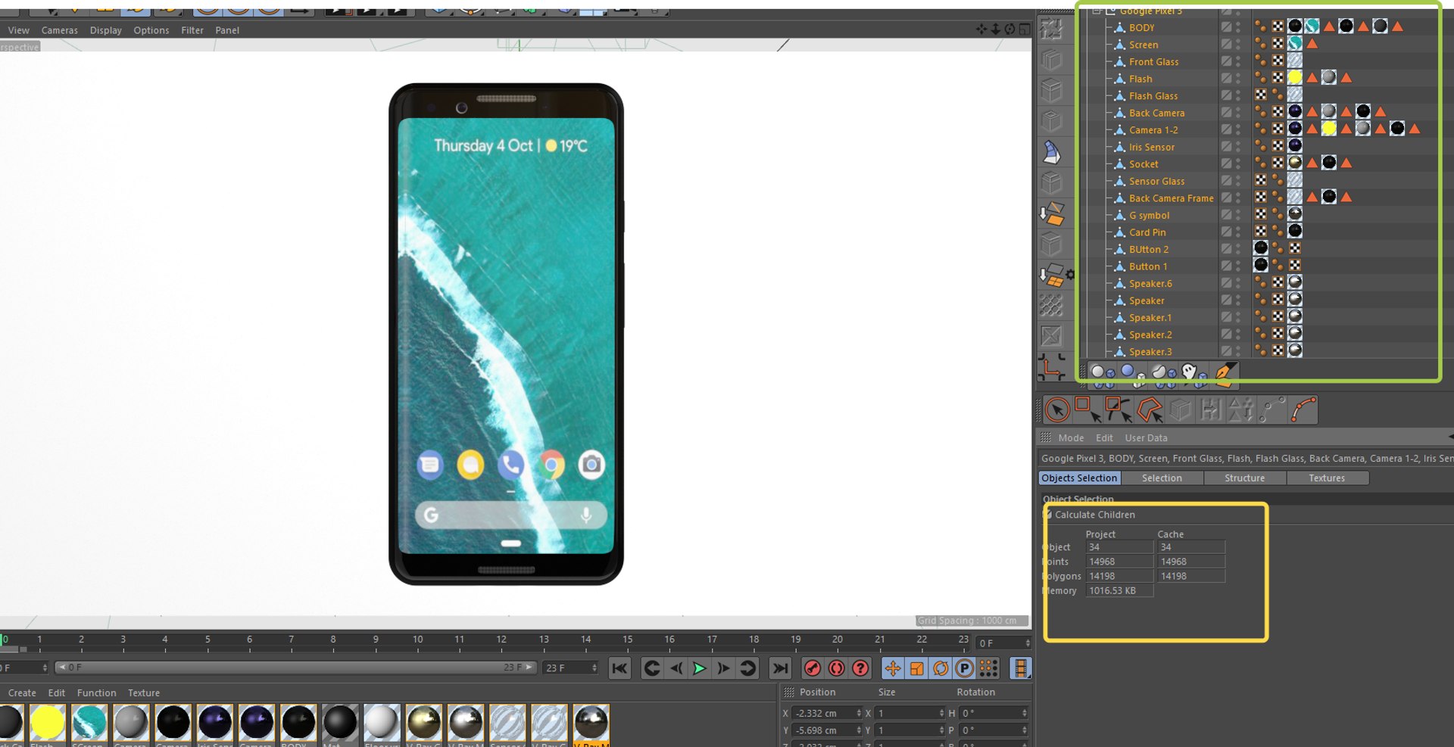
Task: Toggle Position keyframe recording
Action: (x=893, y=668)
